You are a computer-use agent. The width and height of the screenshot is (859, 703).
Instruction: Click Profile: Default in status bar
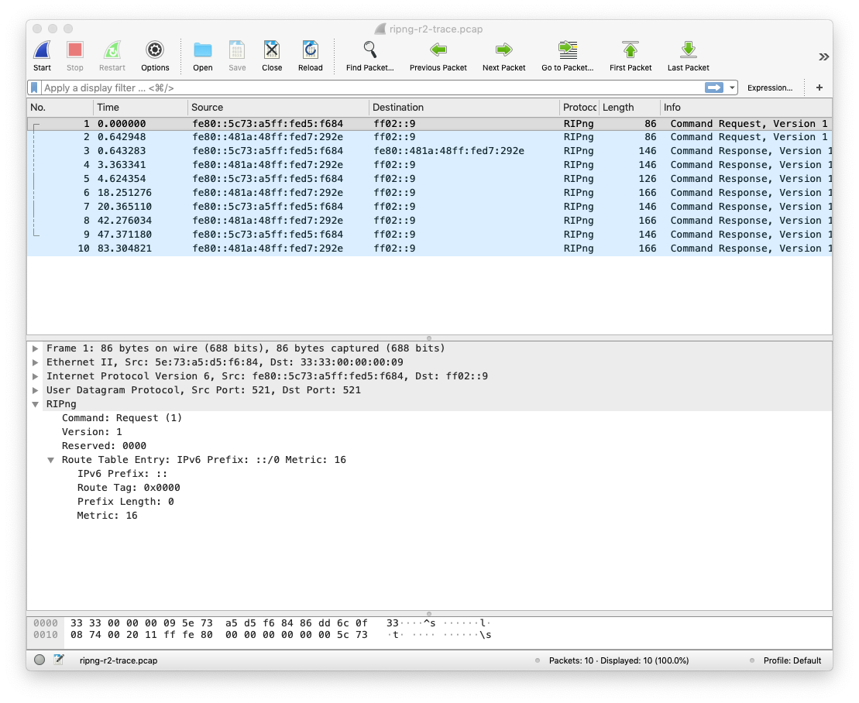tap(792, 660)
